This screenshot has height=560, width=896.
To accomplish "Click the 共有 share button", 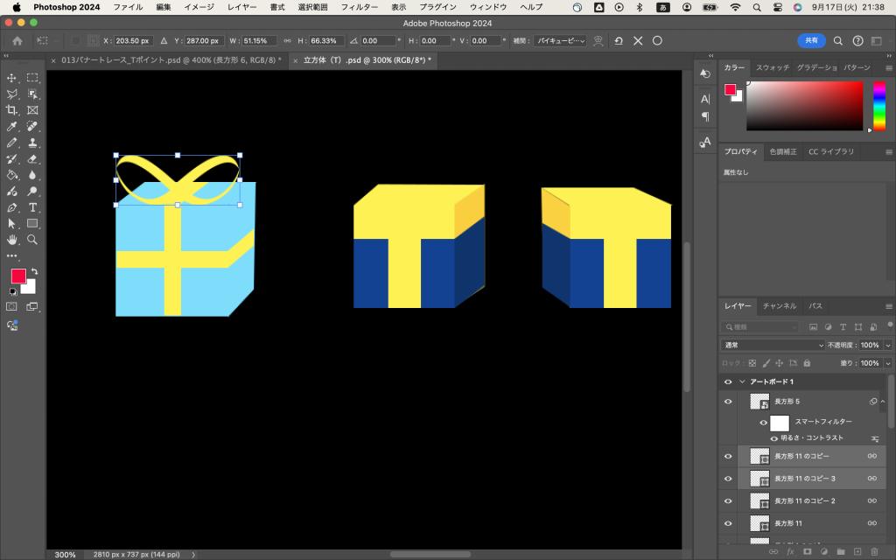I will 811,40.
